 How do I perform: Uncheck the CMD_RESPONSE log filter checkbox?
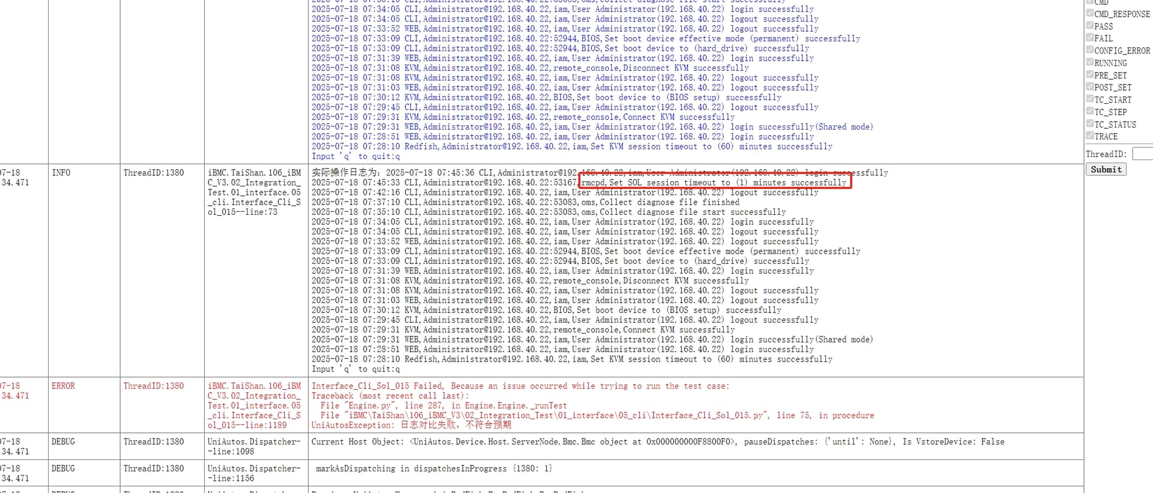point(1089,13)
